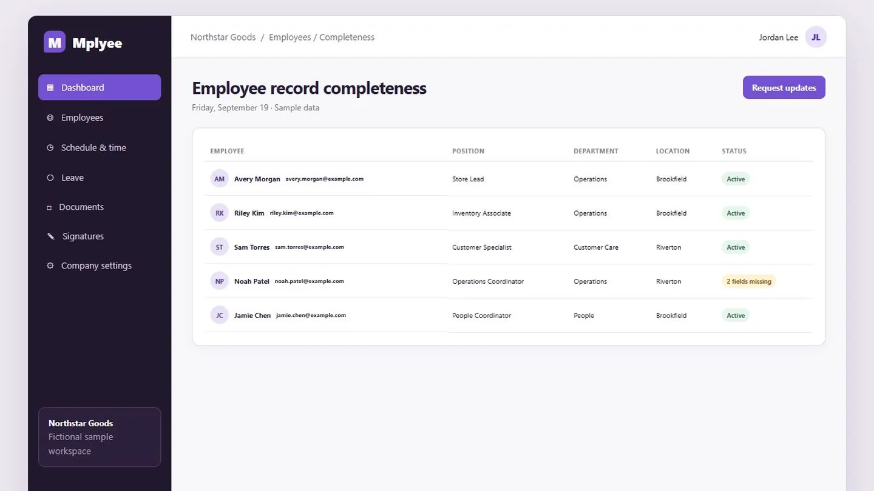Screen dimensions: 874x491
Task: Click the Employees breadcrumb link
Action: pyautogui.click(x=290, y=37)
